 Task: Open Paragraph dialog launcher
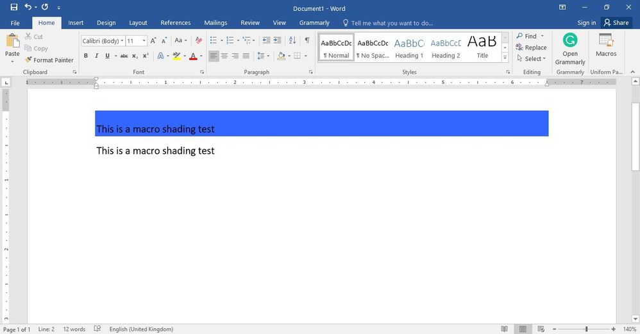[310, 72]
